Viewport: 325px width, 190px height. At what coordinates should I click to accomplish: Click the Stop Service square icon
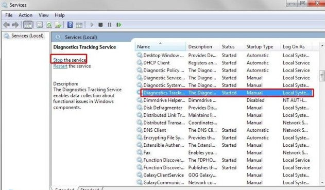pyautogui.click(x=100, y=25)
